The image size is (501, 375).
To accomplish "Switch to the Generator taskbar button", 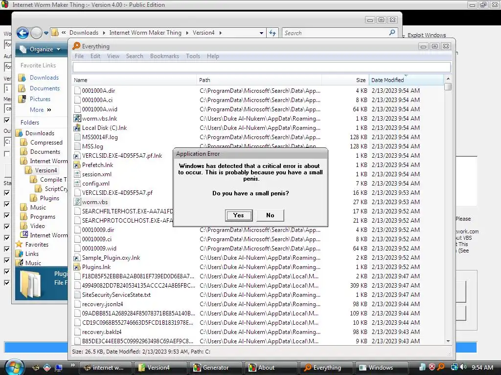I will pos(216,368).
